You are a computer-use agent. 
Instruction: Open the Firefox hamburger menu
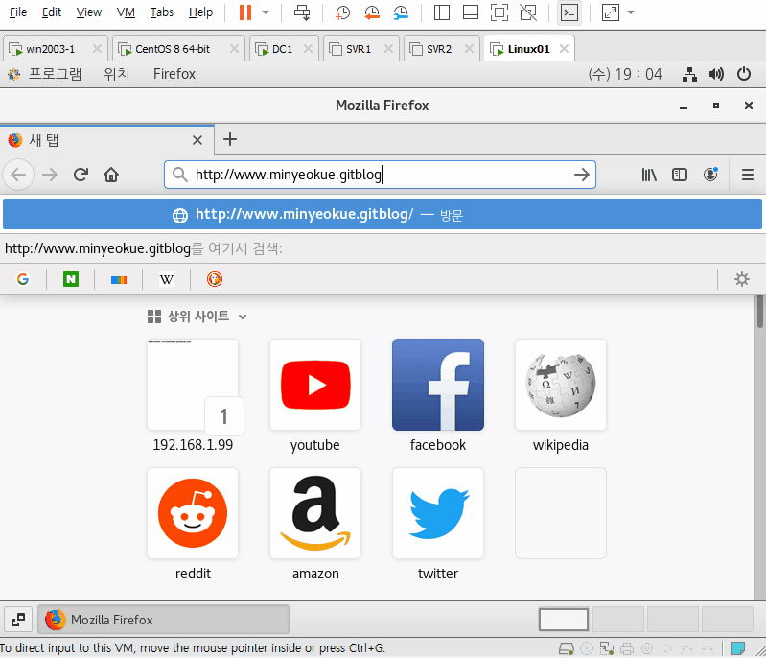(x=748, y=175)
